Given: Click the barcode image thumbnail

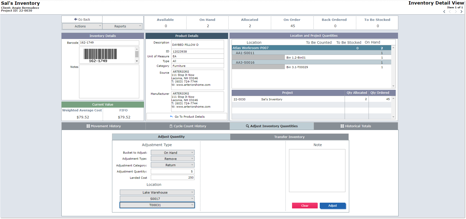Looking at the screenshot, I should pos(100,55).
